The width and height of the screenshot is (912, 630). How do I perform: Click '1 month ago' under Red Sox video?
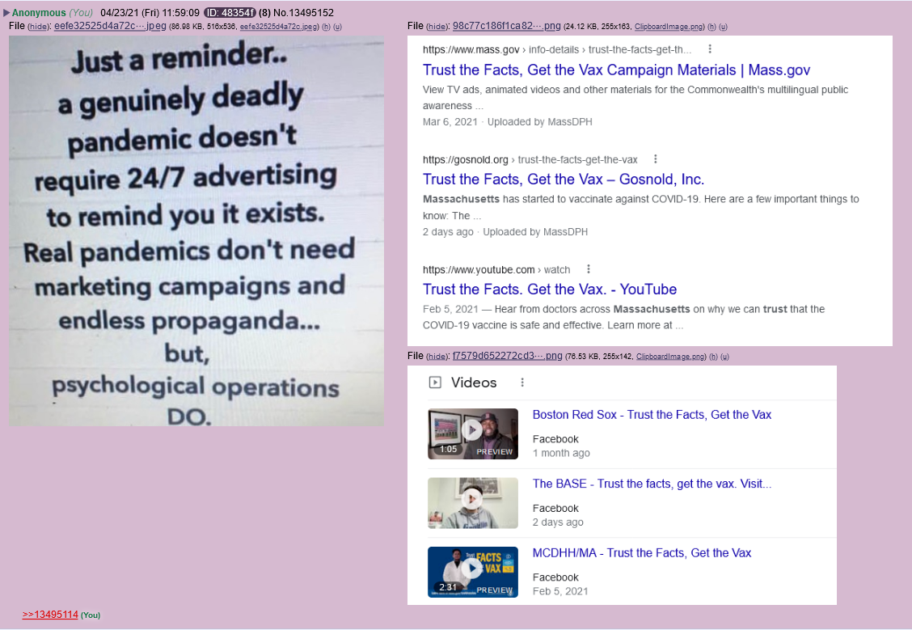click(561, 453)
